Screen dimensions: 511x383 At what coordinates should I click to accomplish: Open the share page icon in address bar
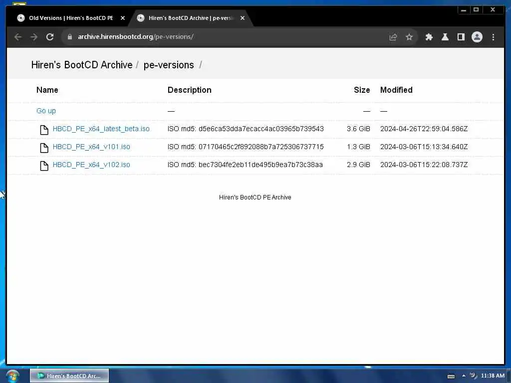point(393,37)
